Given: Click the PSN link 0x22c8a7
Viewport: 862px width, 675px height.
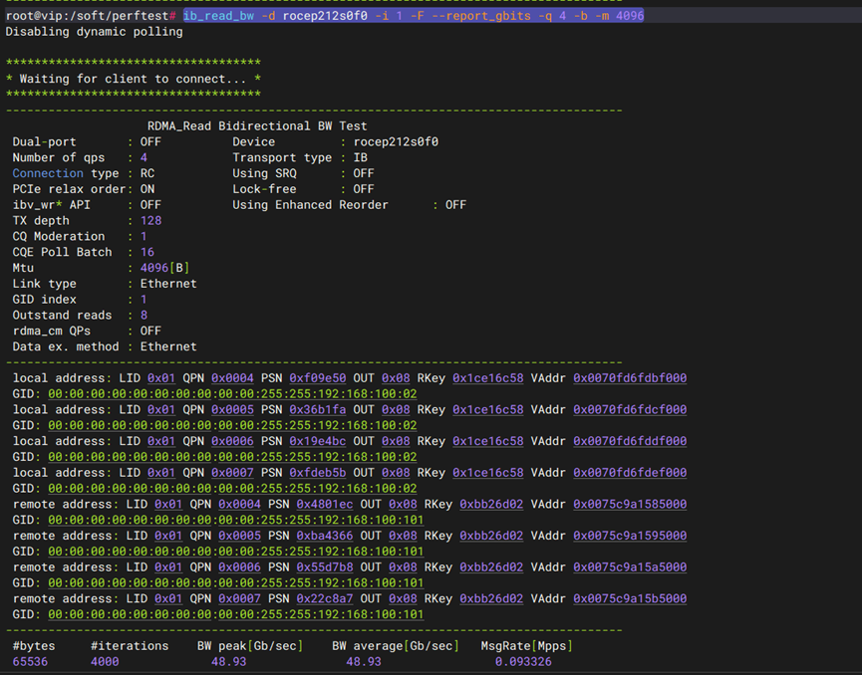Looking at the screenshot, I should coord(324,599).
